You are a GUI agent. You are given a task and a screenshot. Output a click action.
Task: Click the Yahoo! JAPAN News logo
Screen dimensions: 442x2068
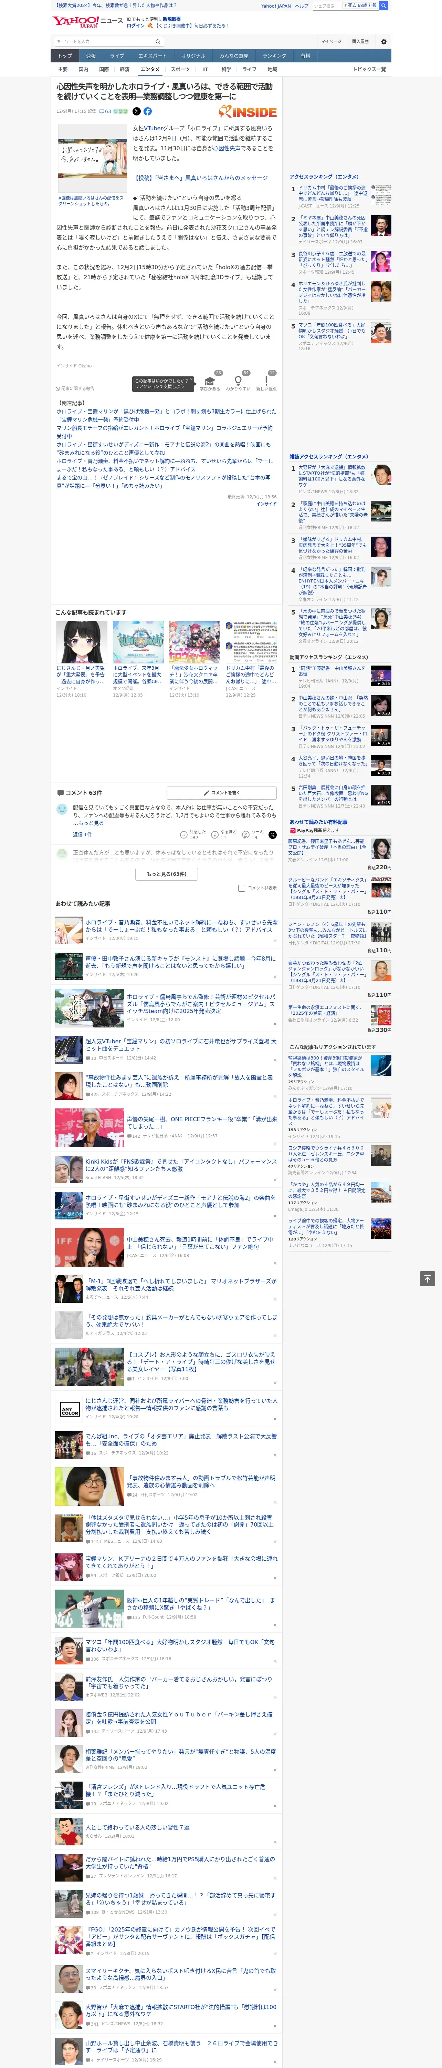(x=87, y=22)
